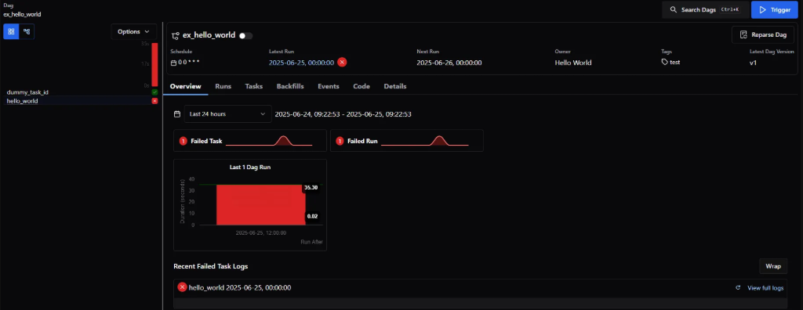Screen dimensions: 803x310
Task: Click the 0.02 duration label in chart
Action: click(x=312, y=216)
